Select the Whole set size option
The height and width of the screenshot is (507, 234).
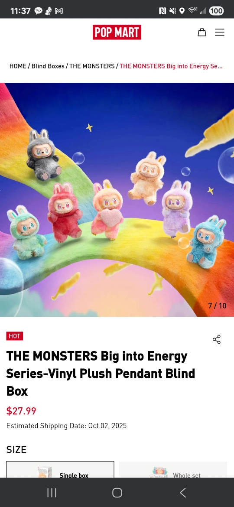click(173, 469)
